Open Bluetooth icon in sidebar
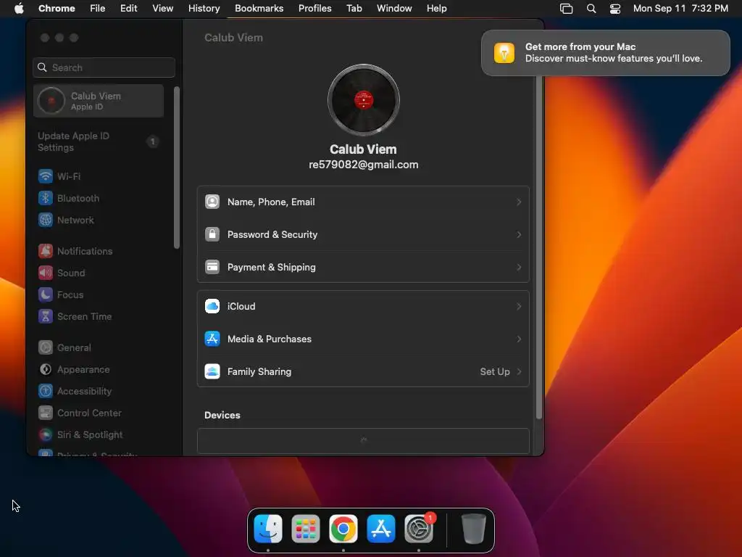 pyautogui.click(x=46, y=198)
